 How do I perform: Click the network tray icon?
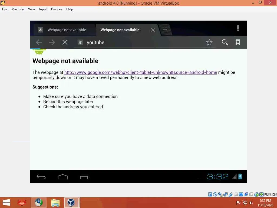(245, 203)
